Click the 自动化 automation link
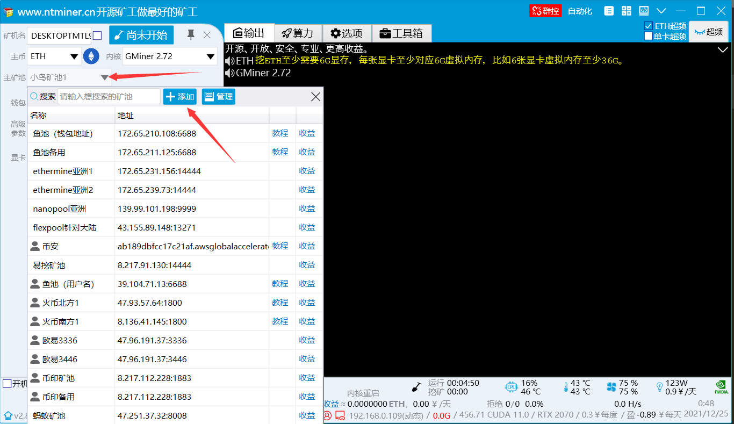The width and height of the screenshot is (734, 424). tap(580, 11)
